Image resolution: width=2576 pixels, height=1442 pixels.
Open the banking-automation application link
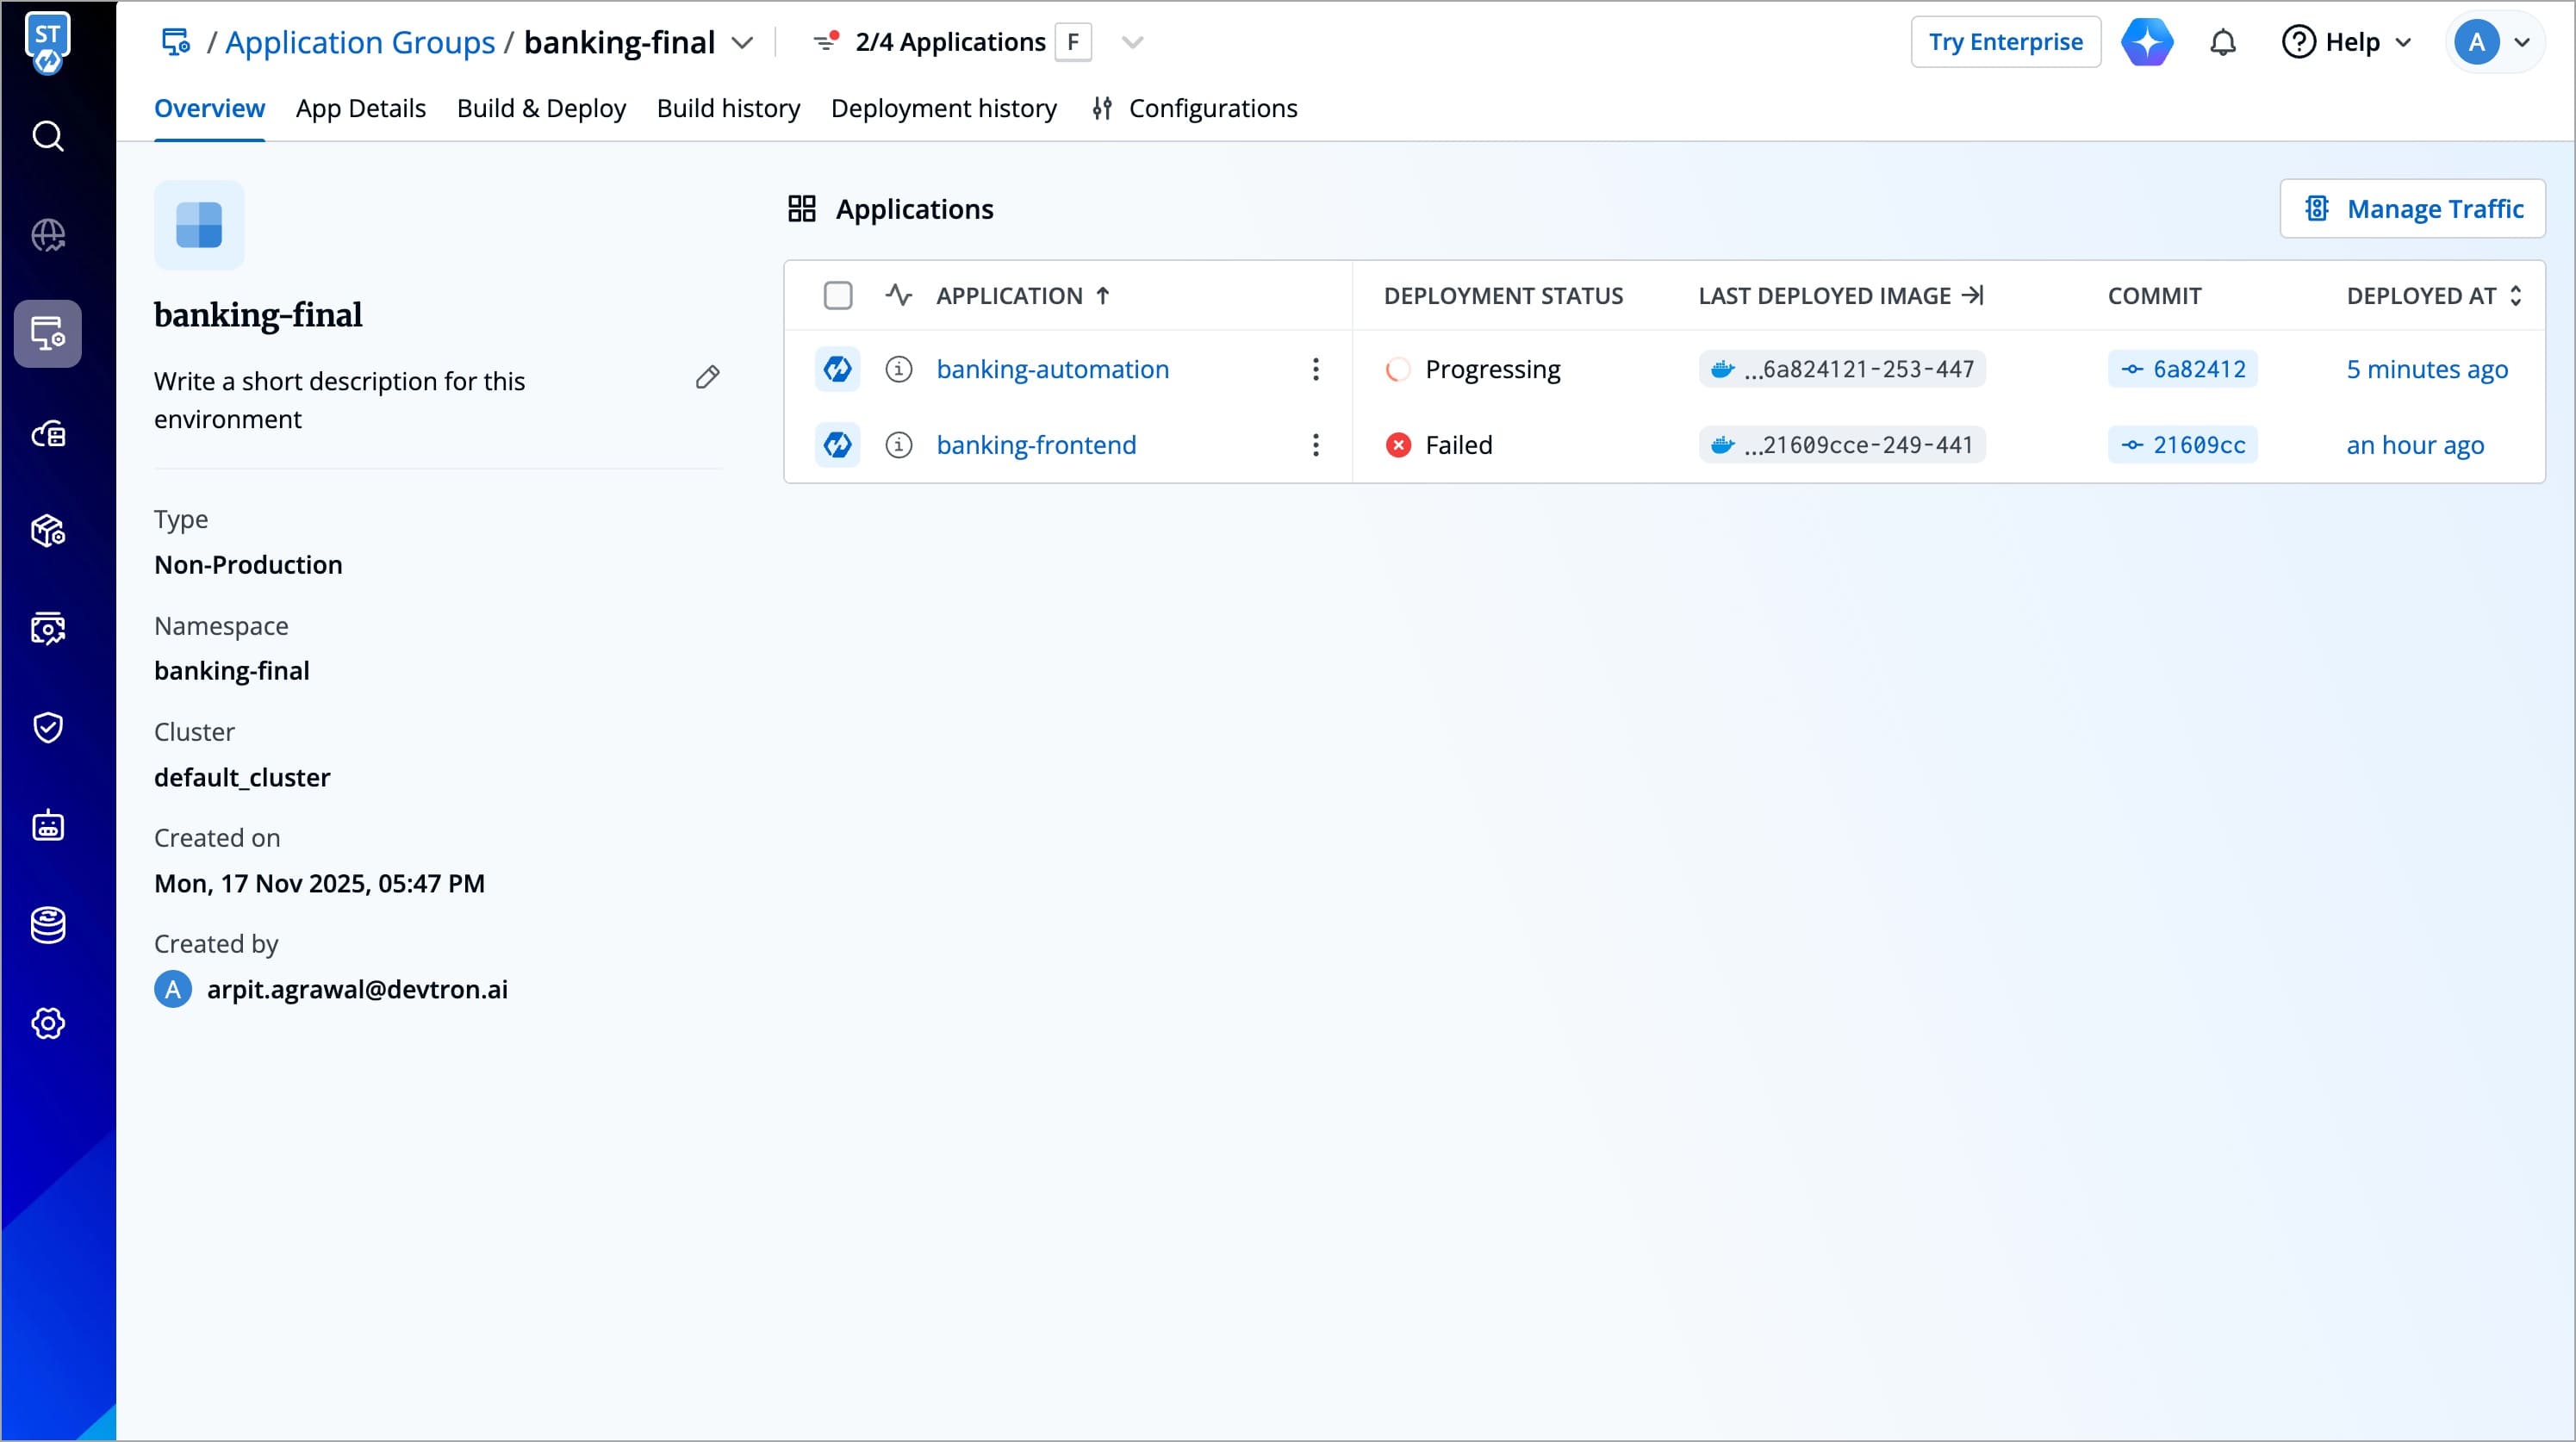click(x=1052, y=369)
